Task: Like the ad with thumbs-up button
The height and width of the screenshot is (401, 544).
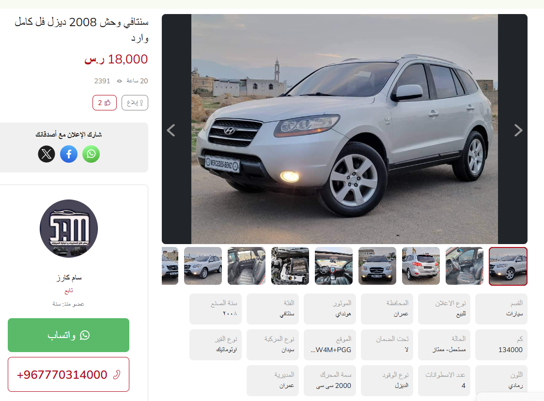Action: tap(105, 103)
